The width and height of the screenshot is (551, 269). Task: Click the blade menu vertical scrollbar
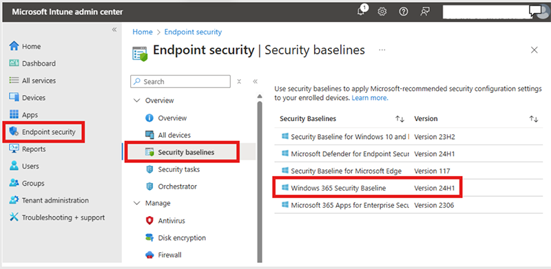tap(260, 178)
